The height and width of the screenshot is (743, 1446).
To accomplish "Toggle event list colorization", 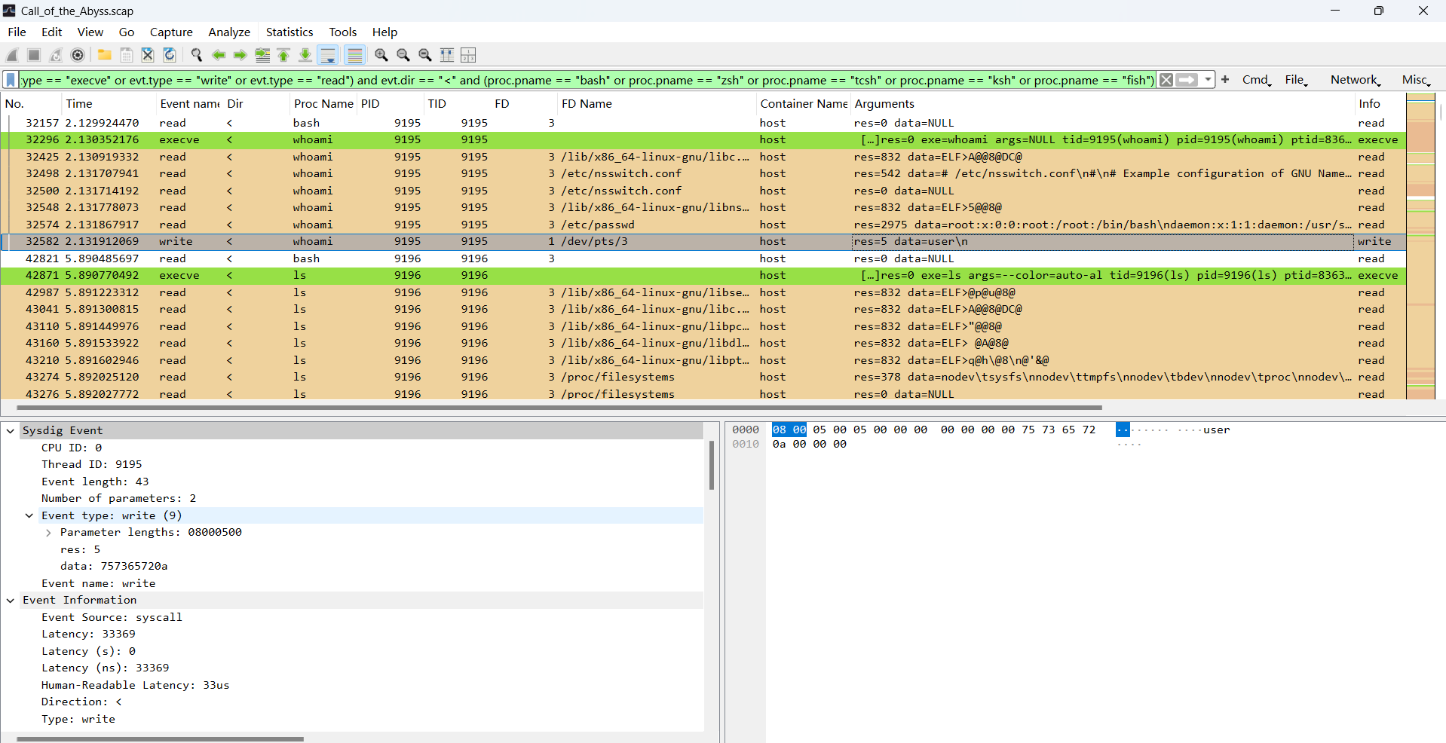I will coord(354,55).
